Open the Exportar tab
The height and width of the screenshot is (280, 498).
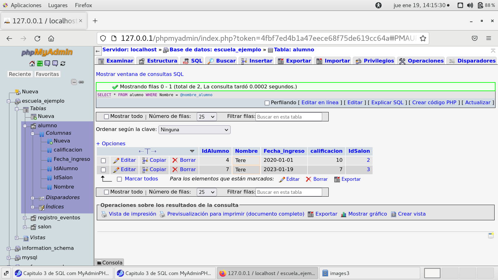click(294, 61)
